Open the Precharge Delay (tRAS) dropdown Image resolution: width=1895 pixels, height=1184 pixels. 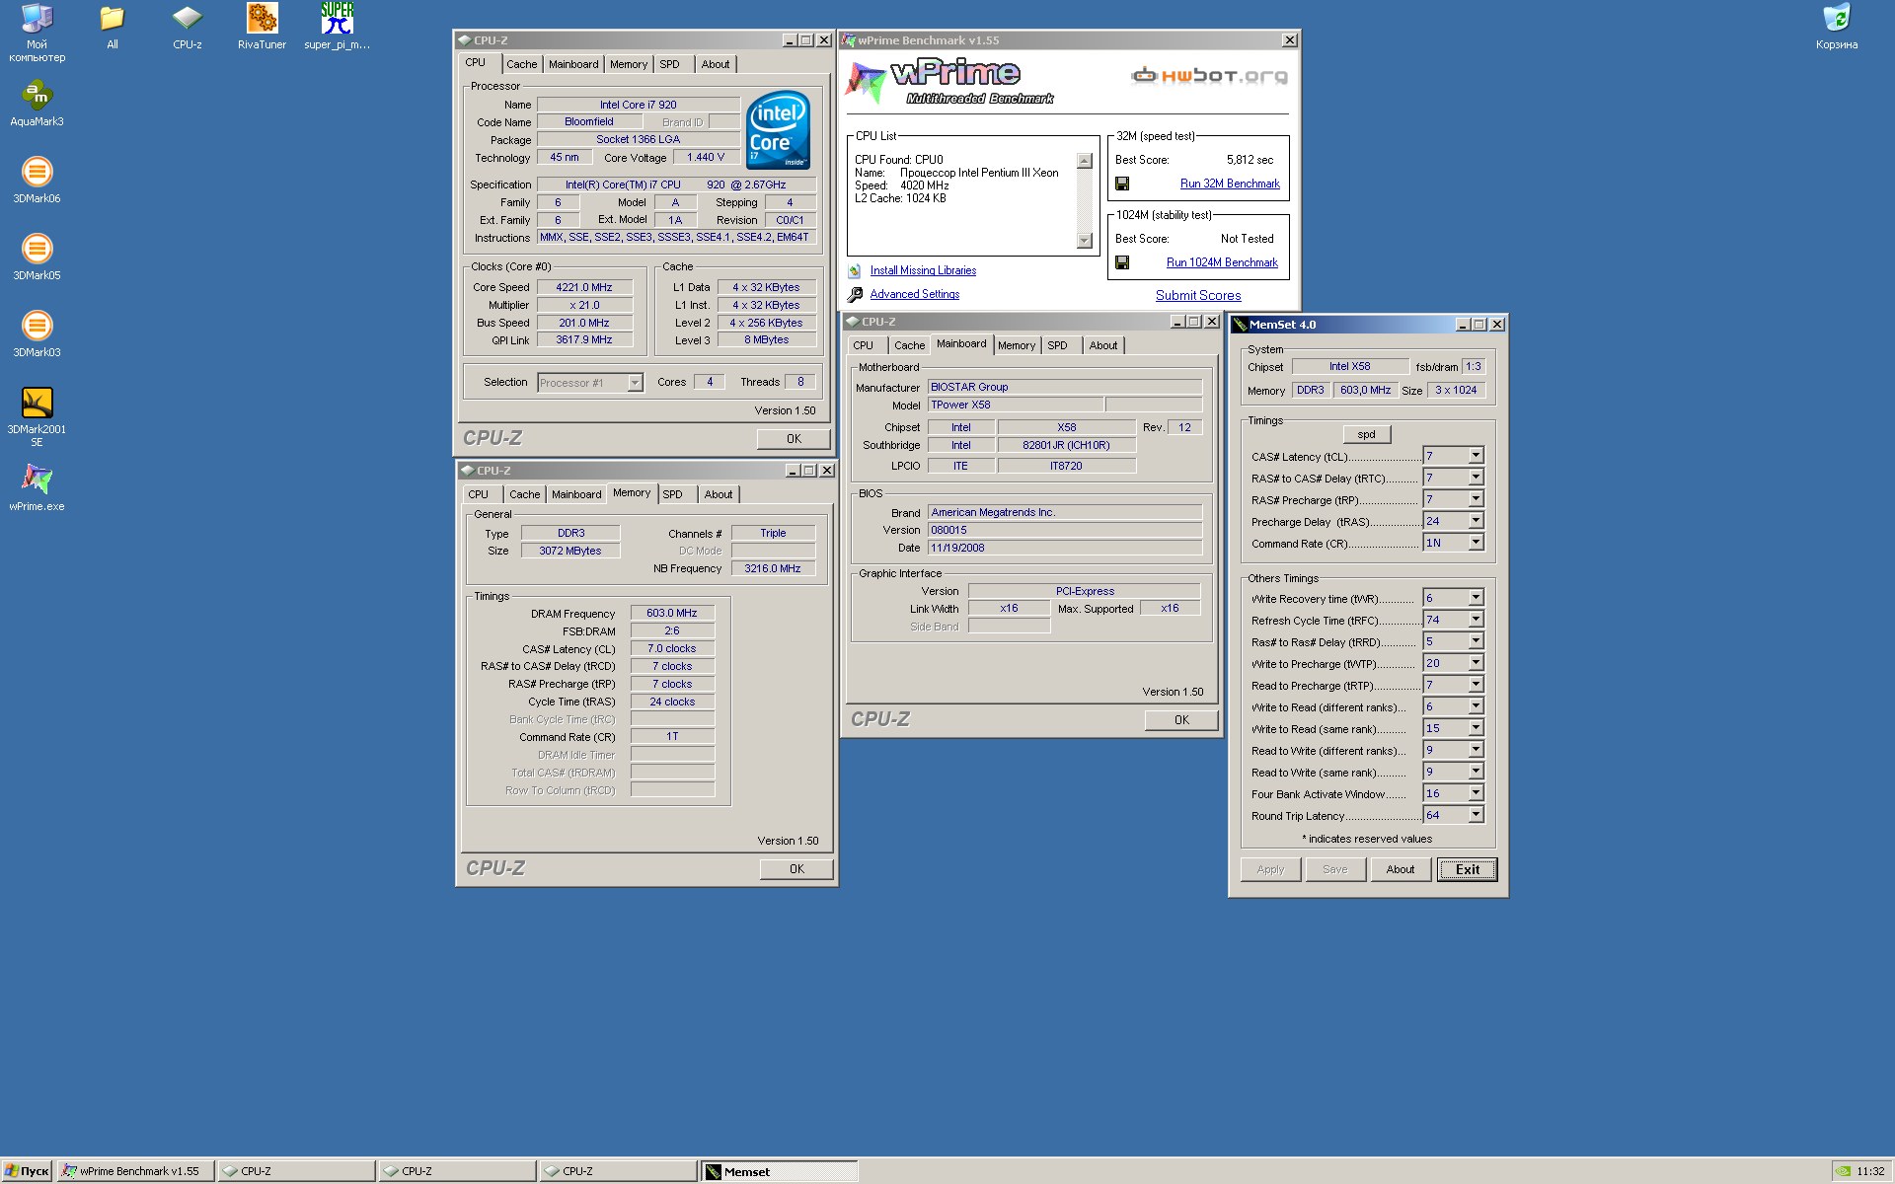point(1476,521)
